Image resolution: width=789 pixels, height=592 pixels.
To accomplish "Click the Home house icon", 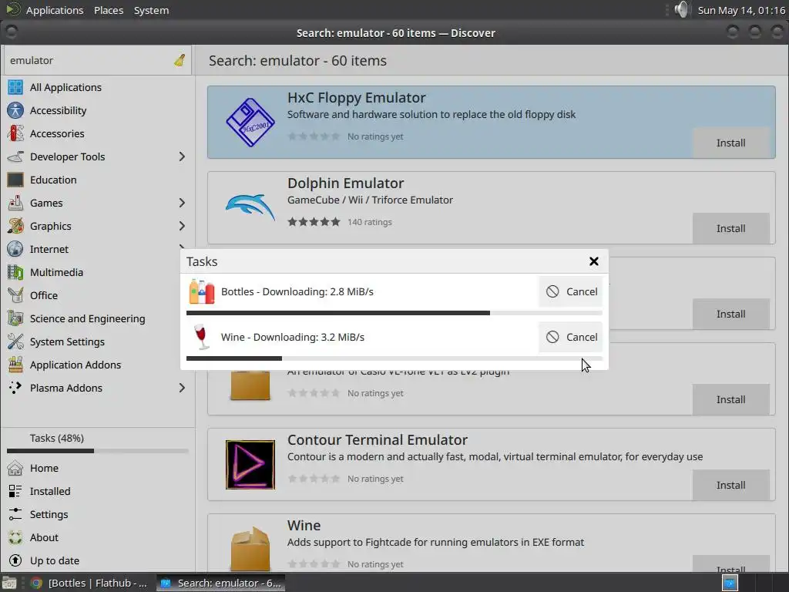I will (15, 468).
